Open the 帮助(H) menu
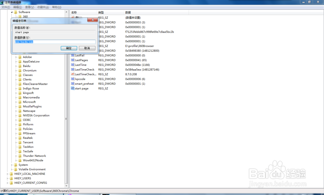This screenshot has width=324, height=195. [x=57, y=7]
